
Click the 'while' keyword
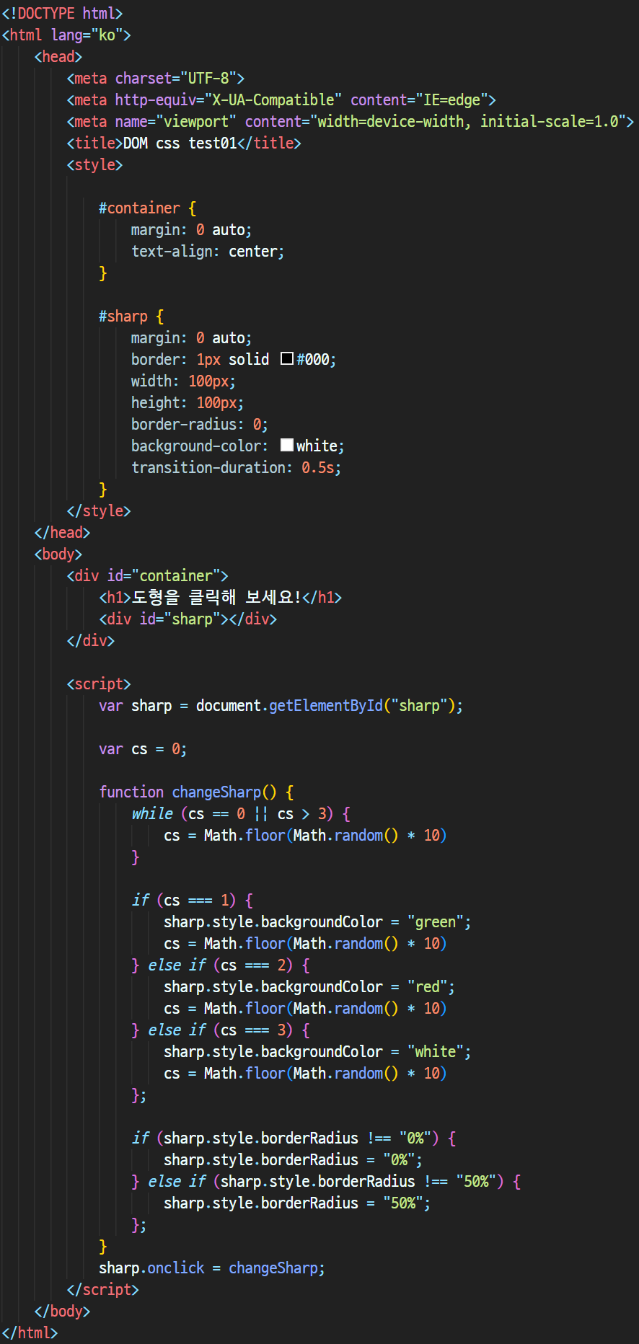click(151, 813)
